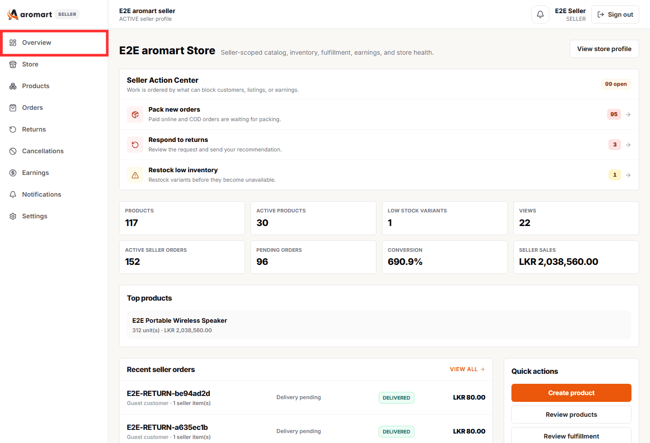Screen dimensions: 650x443
Task: Go to the Products section
Action: (54, 86)
